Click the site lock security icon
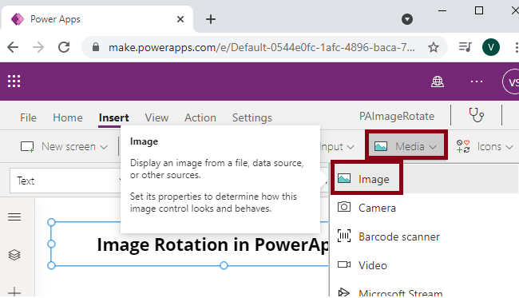The image size is (519, 298). point(96,47)
